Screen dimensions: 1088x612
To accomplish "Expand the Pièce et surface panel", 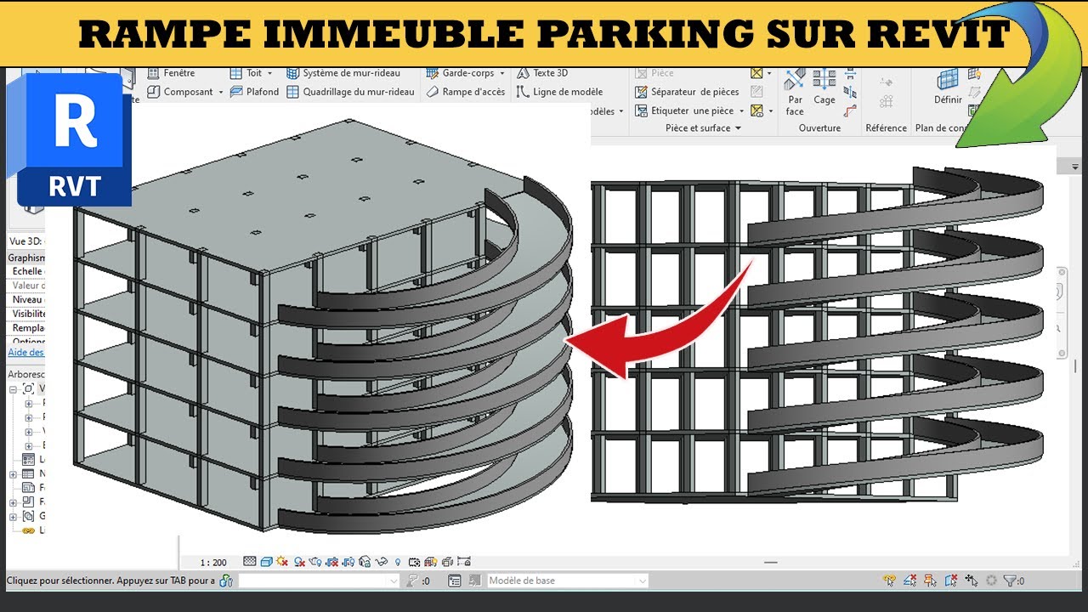I will click(x=703, y=128).
